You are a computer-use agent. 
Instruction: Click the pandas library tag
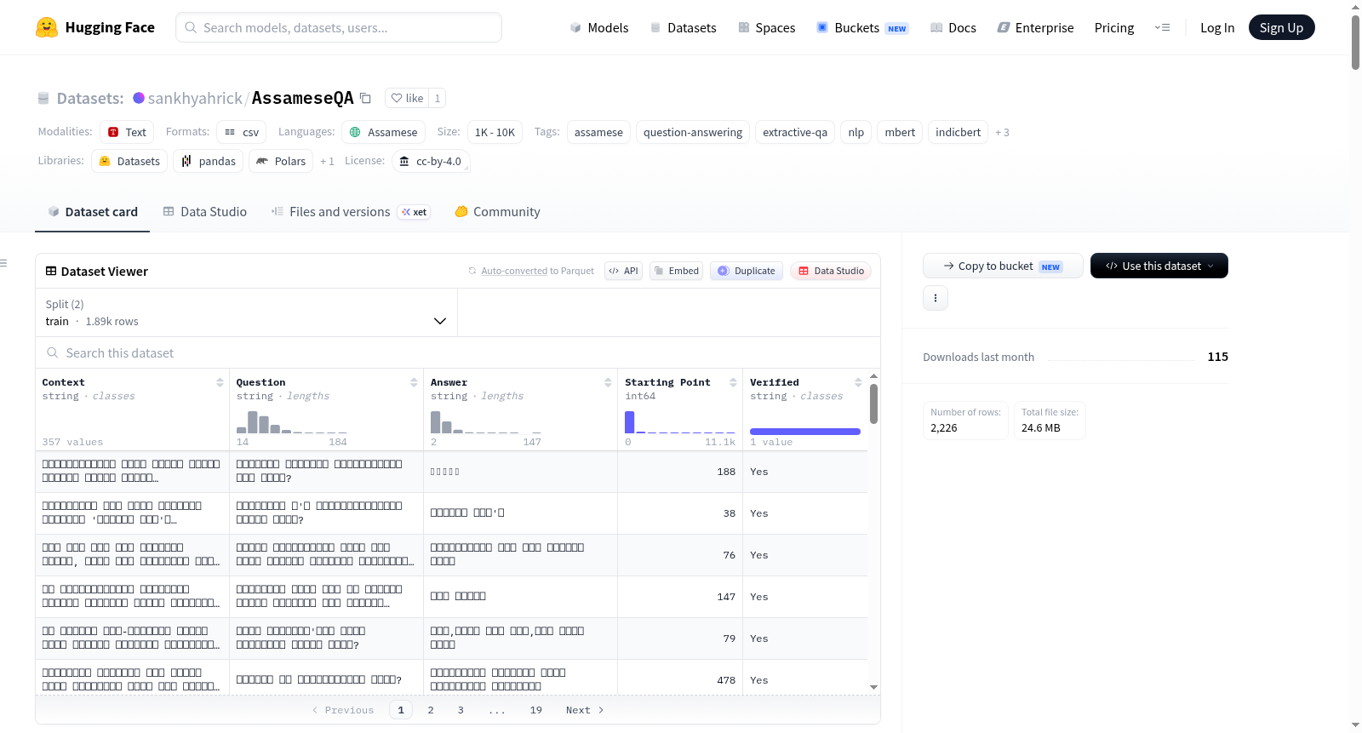click(209, 161)
